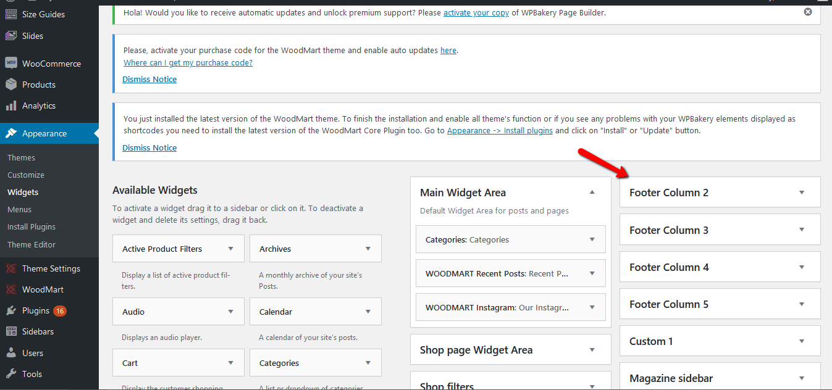Click the Slides sidebar icon
832x390 pixels.
[11, 36]
